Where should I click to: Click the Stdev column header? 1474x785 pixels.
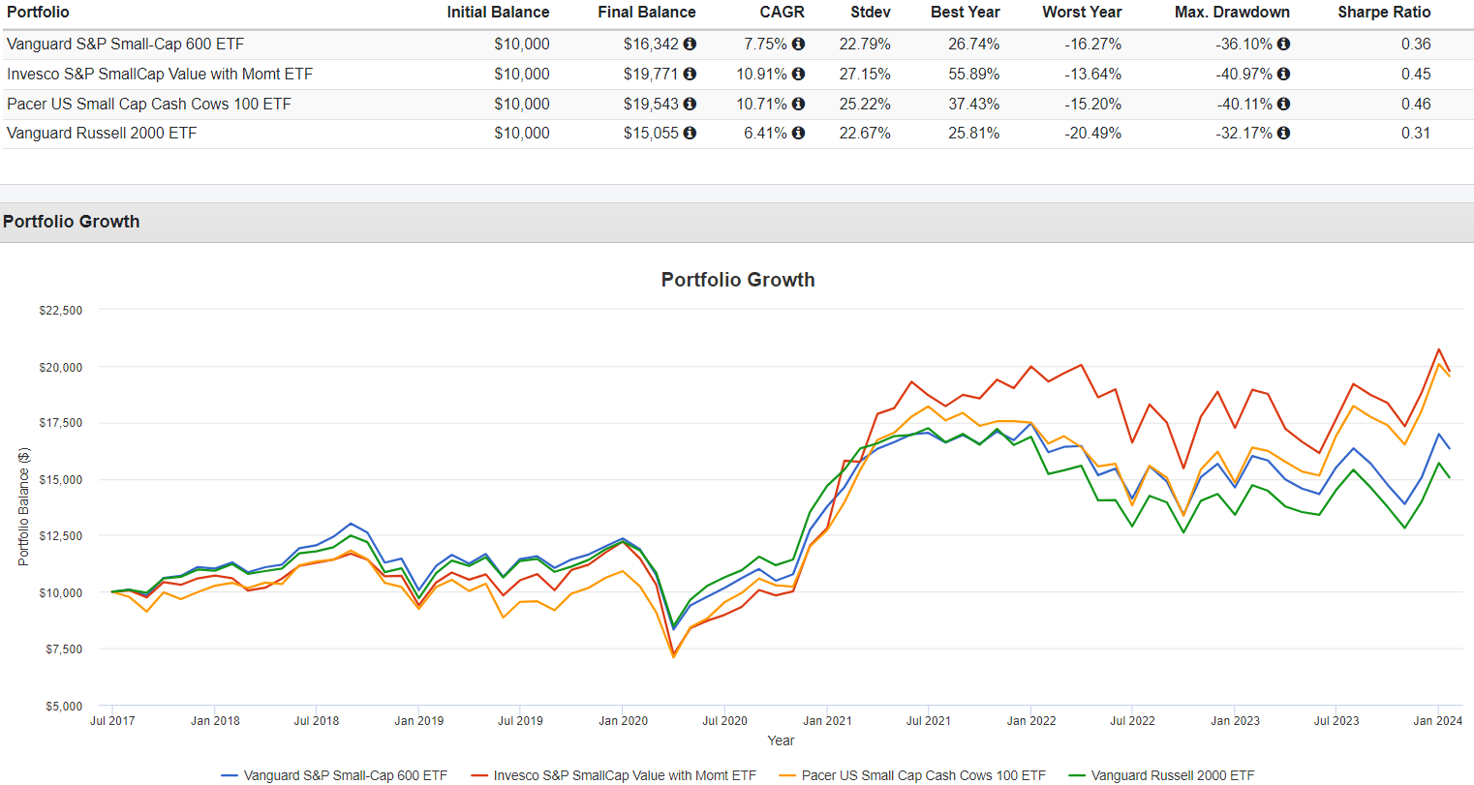point(871,12)
